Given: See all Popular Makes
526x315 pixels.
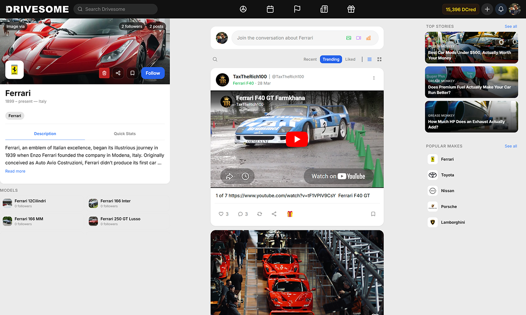Looking at the screenshot, I should click(511, 146).
